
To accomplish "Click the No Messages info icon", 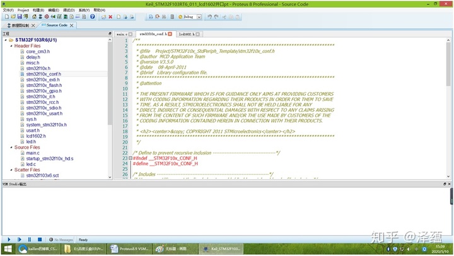I will tap(51, 240).
